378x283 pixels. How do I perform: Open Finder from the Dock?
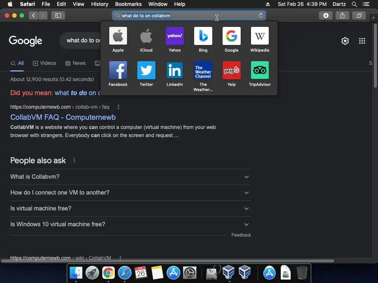76,273
